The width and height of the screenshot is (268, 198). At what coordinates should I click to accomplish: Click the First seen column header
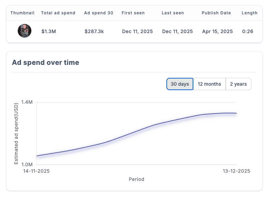[133, 13]
